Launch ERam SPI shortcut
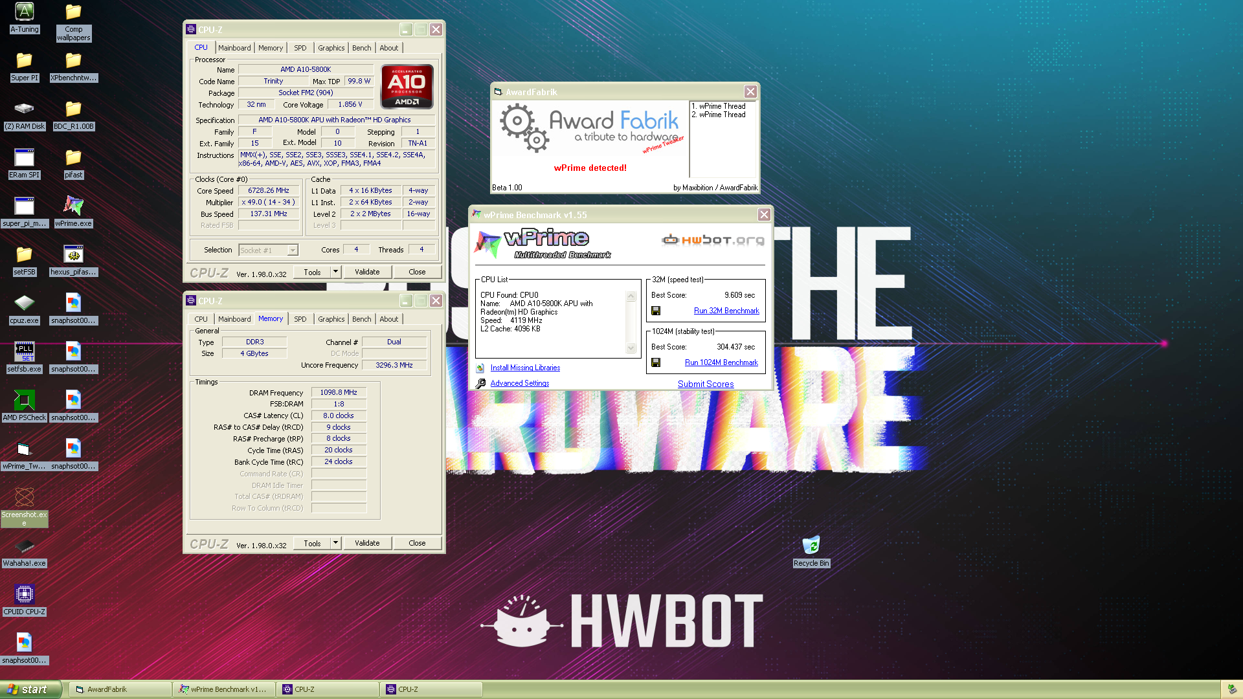 (x=25, y=163)
